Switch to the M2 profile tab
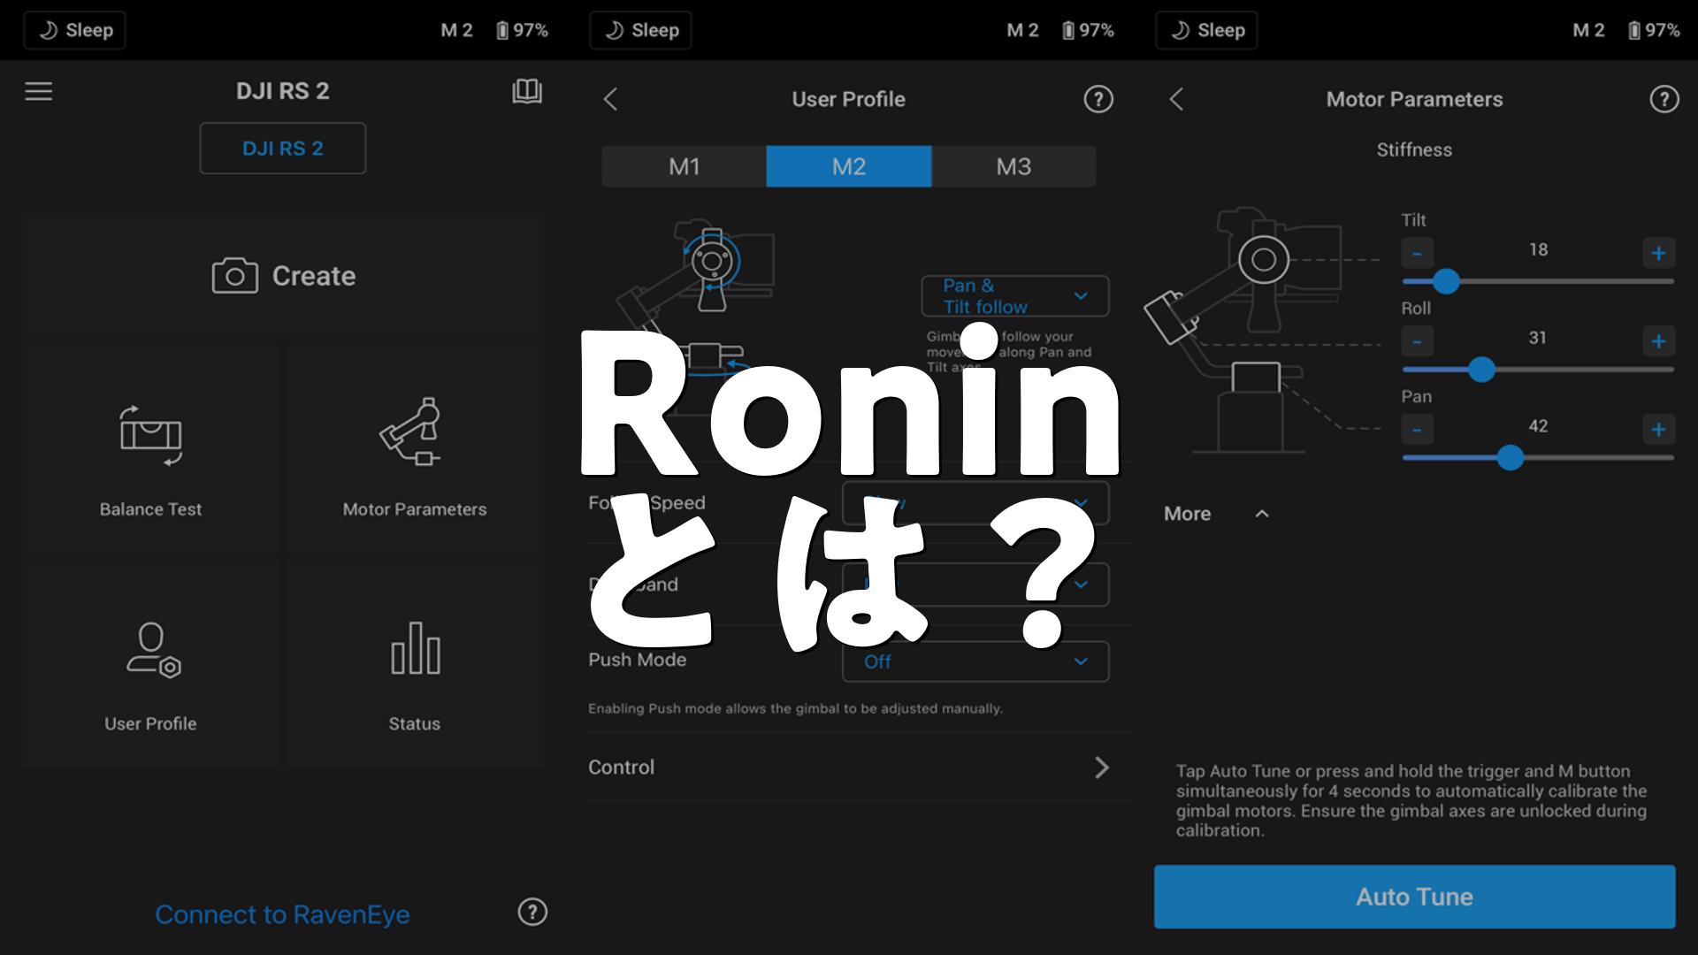1698x955 pixels. pos(849,166)
